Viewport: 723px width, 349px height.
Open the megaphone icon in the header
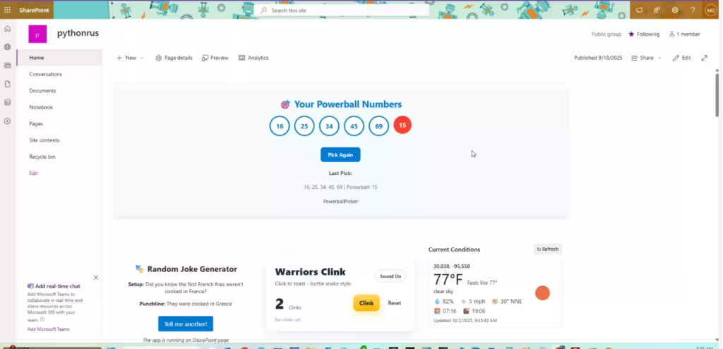click(x=639, y=10)
